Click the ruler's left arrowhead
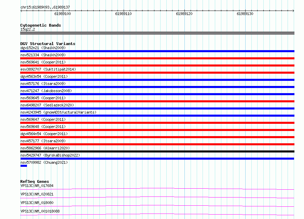This screenshot has width=304, height=219. 21,11
